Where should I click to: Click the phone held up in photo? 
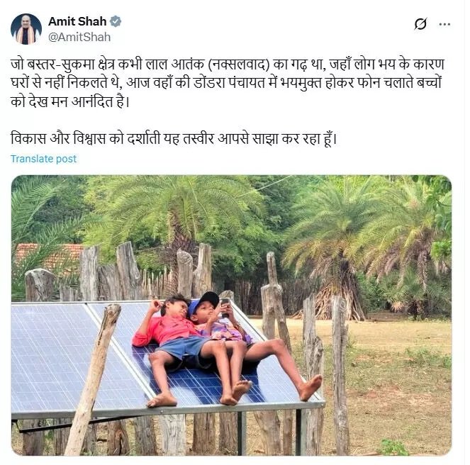click(x=225, y=303)
